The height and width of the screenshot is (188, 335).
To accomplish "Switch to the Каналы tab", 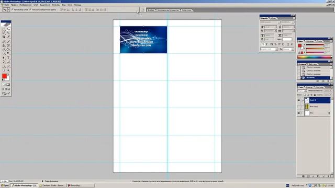I will [x=309, y=87].
